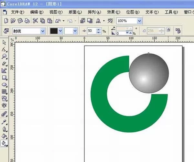Click the Undo arrow icon
The width and height of the screenshot is (194, 162).
[x=58, y=21]
